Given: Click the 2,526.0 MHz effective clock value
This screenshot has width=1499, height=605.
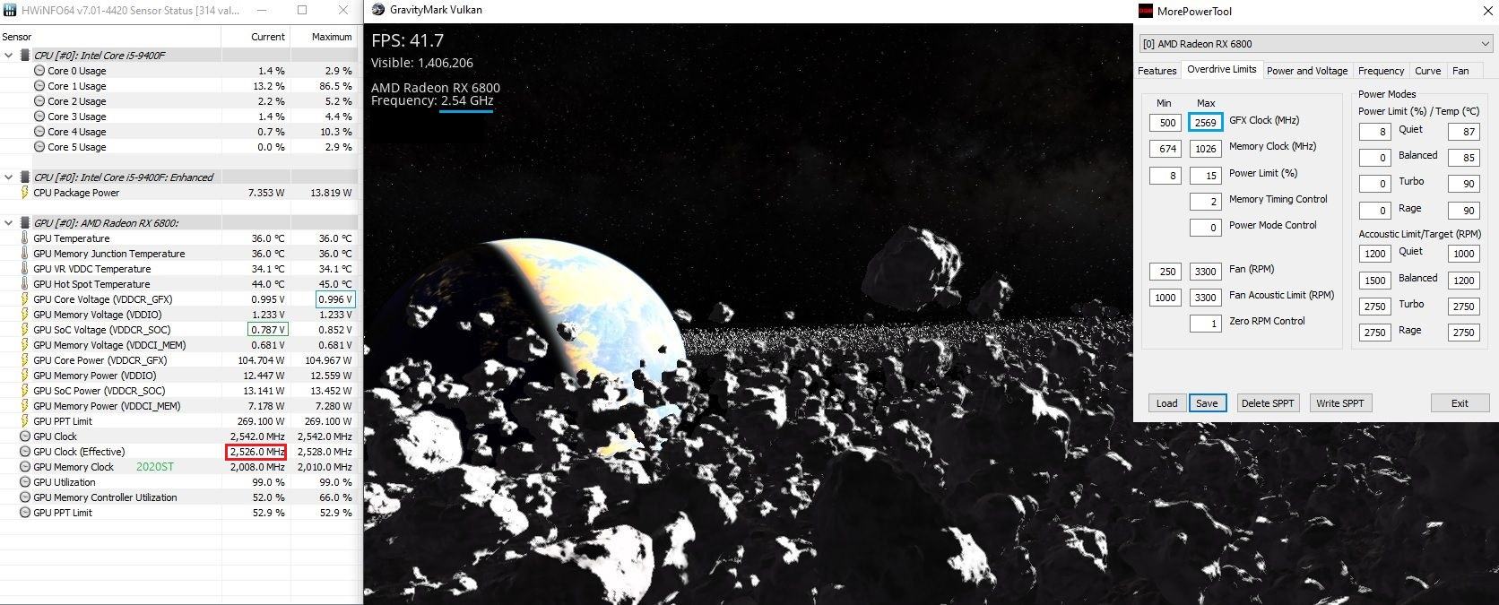Looking at the screenshot, I should pos(256,452).
